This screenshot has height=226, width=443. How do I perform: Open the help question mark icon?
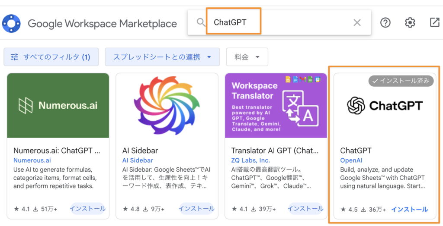coord(385,22)
